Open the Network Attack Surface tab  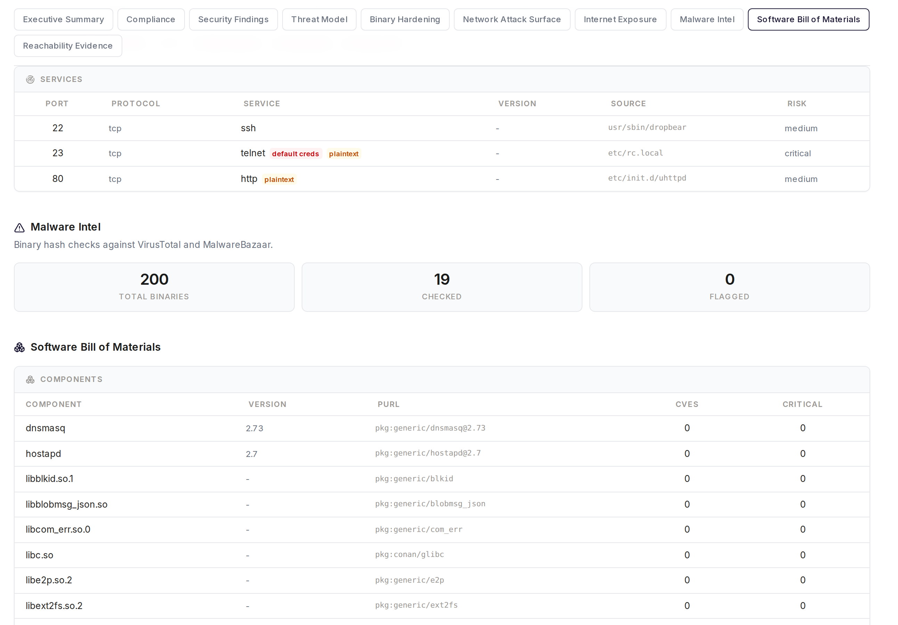pyautogui.click(x=512, y=19)
